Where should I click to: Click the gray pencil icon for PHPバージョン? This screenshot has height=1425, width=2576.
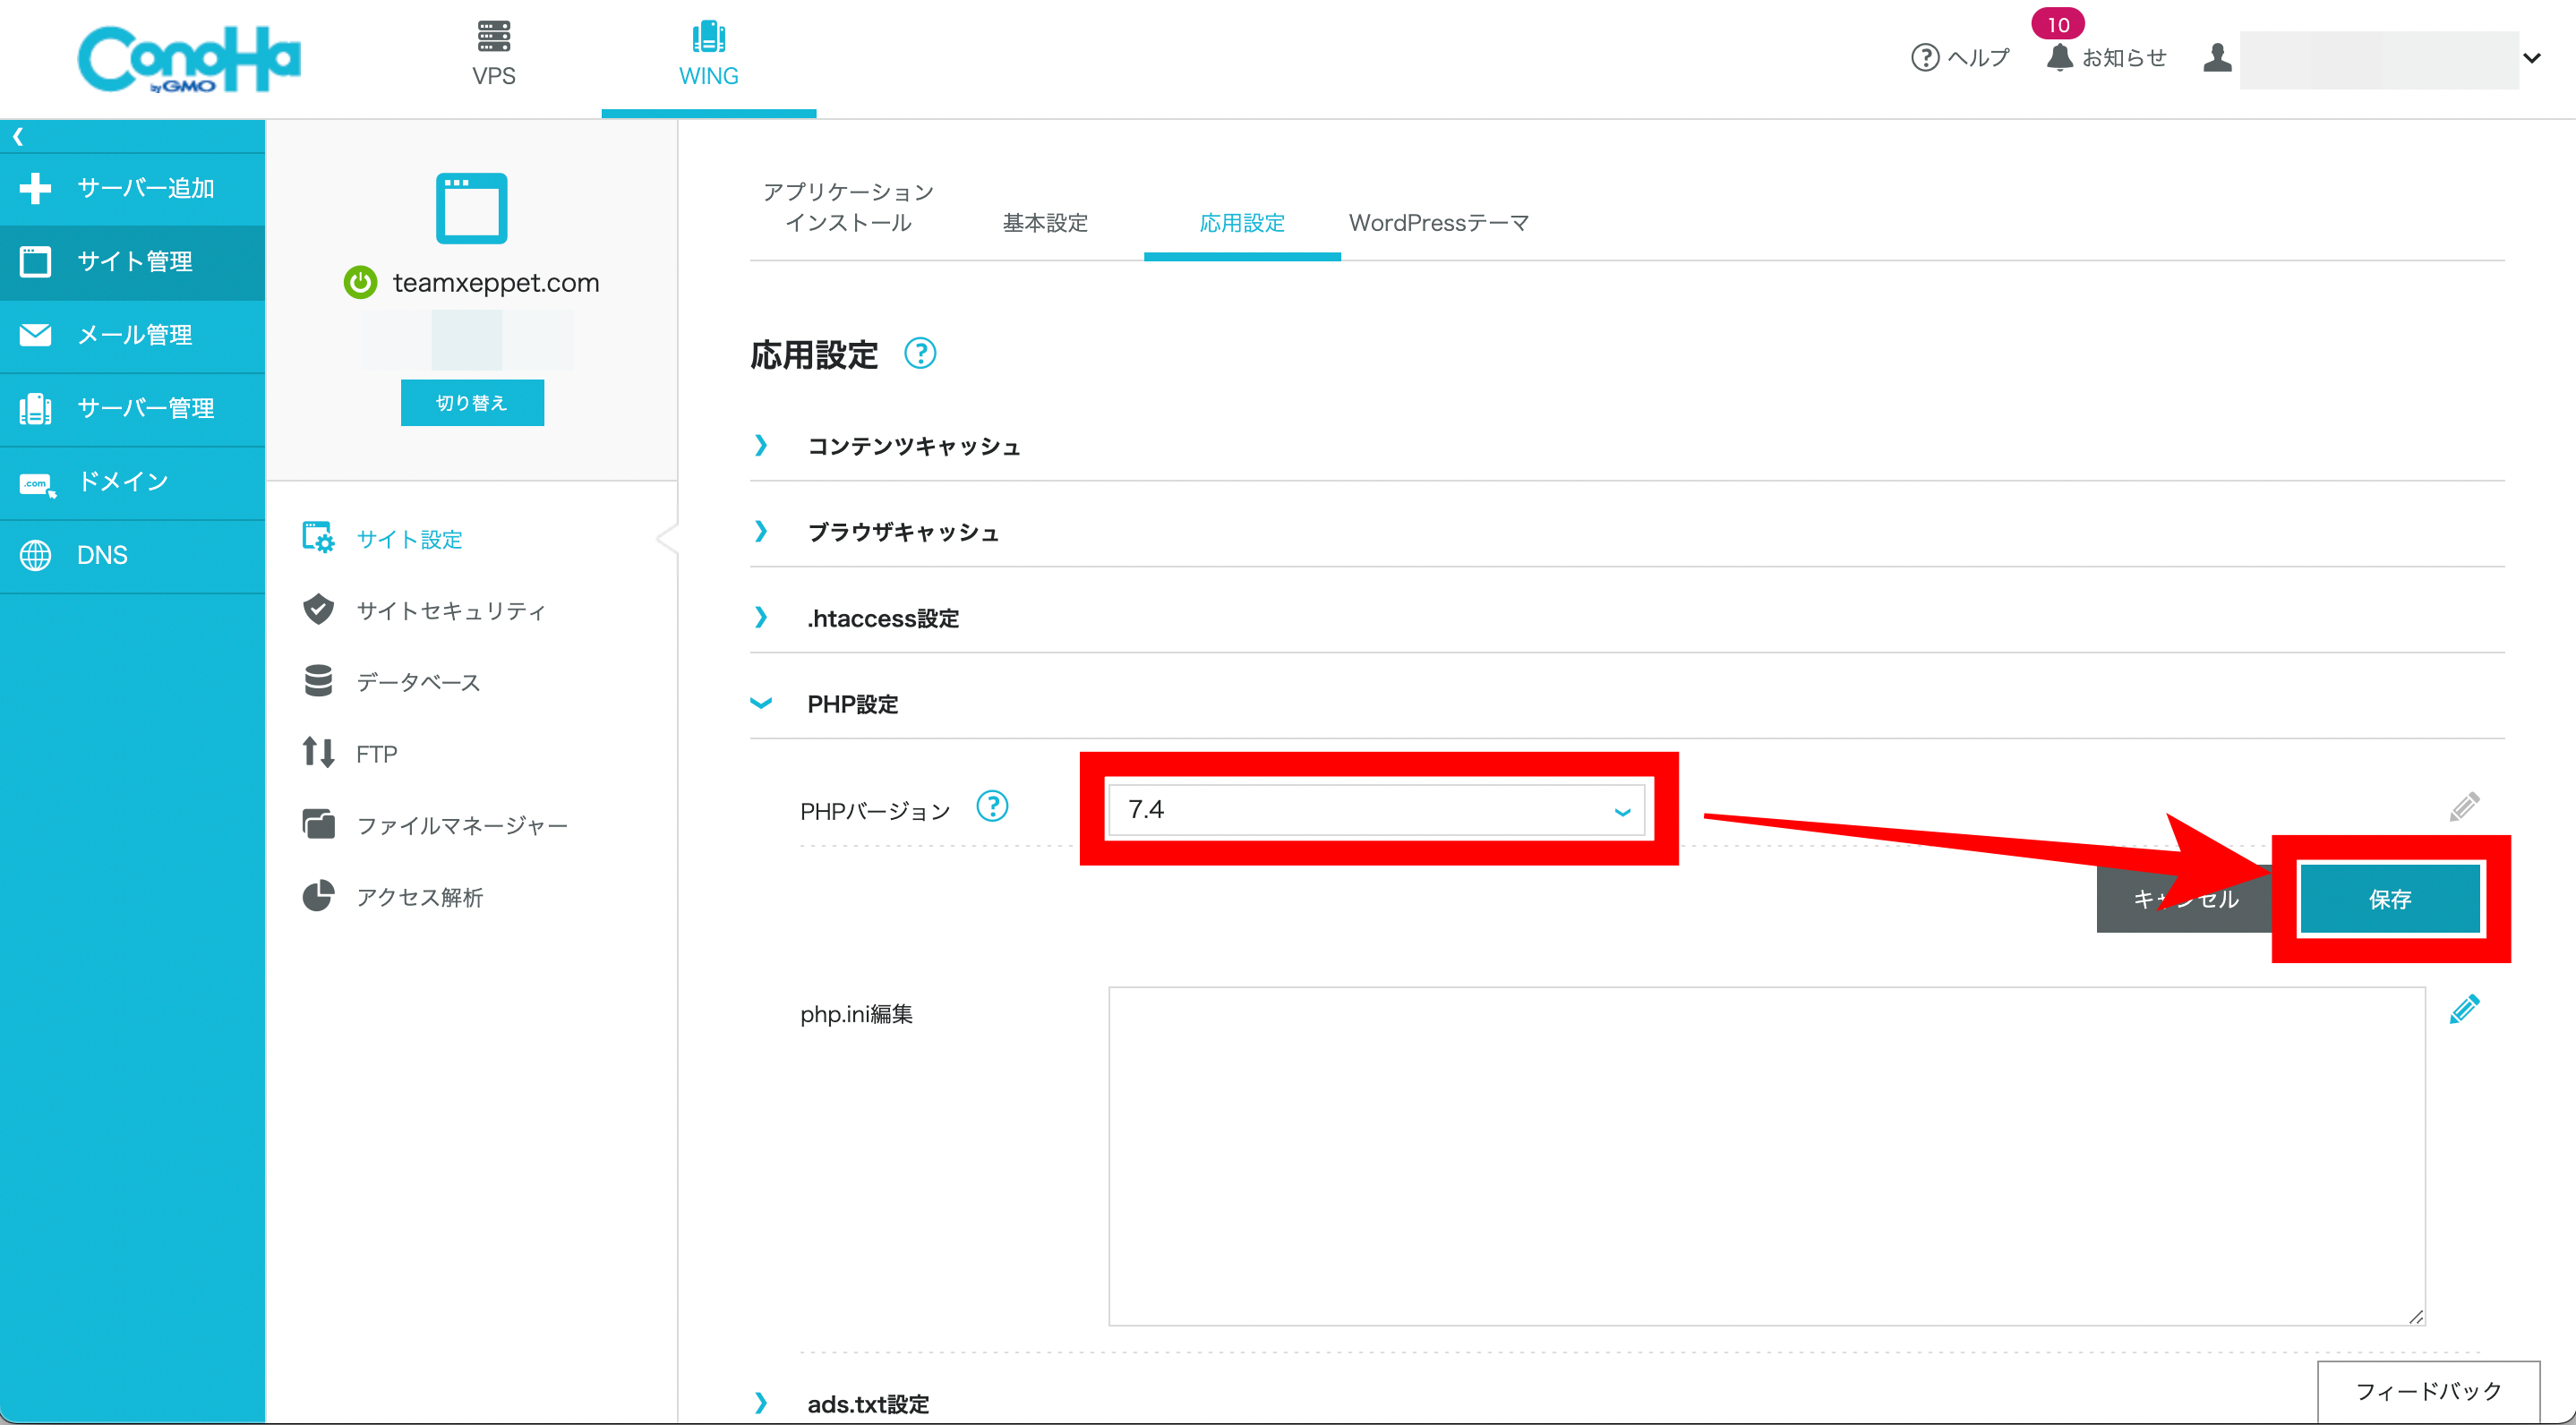(x=2464, y=806)
